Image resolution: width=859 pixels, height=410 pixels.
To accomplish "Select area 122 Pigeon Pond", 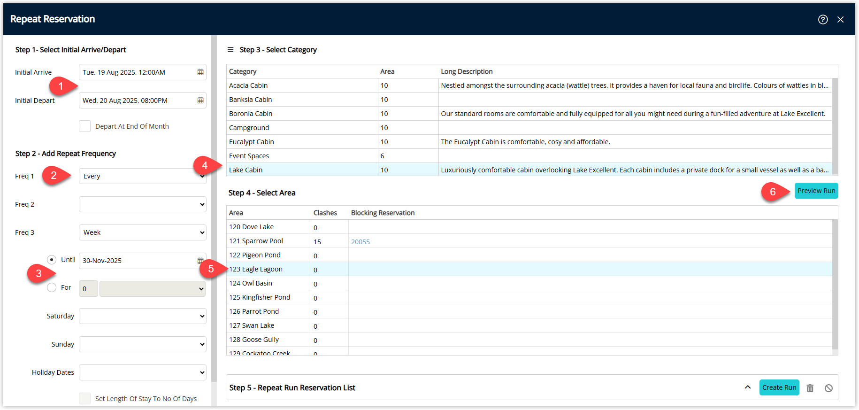I will click(x=529, y=255).
